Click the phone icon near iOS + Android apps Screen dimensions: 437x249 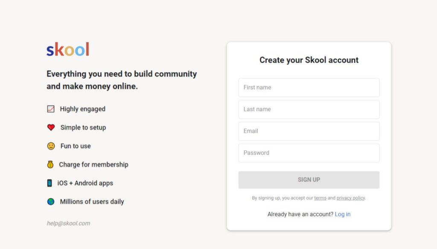50,183
